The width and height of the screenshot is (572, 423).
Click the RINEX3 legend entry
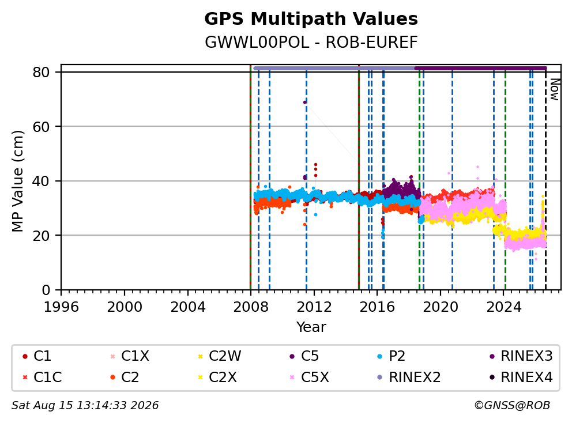(521, 356)
